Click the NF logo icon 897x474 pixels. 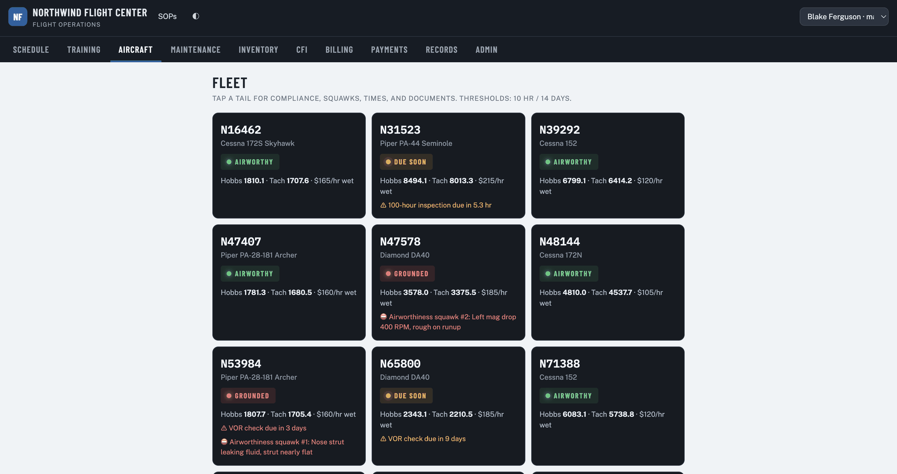click(x=17, y=17)
